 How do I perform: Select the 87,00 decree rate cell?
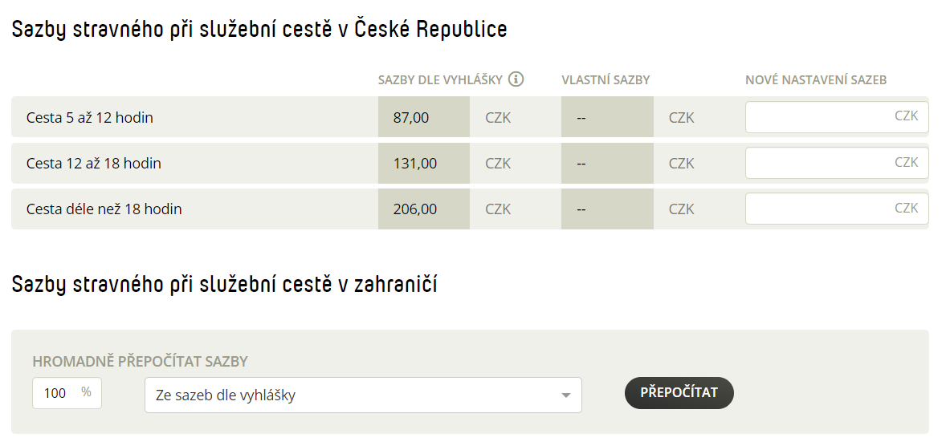424,117
